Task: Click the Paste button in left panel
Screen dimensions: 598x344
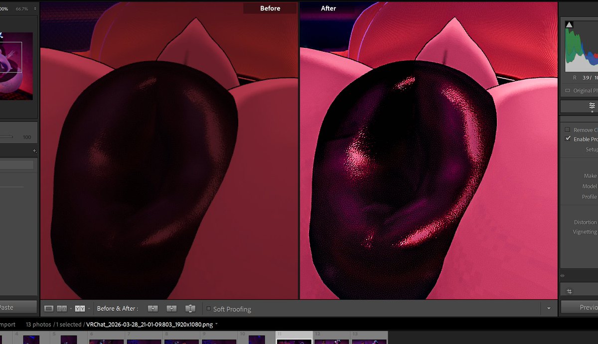Action: pos(18,307)
